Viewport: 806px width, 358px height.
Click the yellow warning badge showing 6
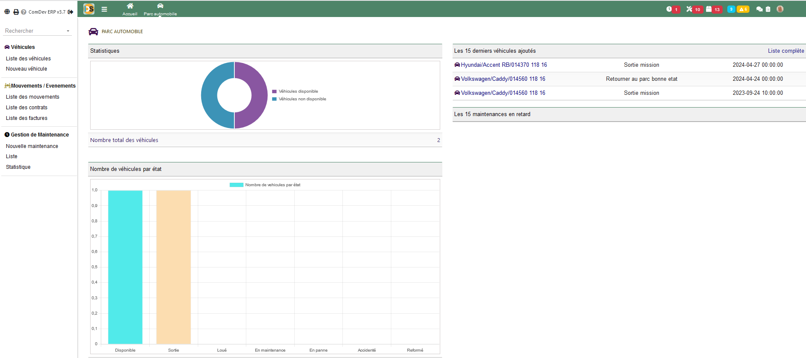[x=743, y=9]
